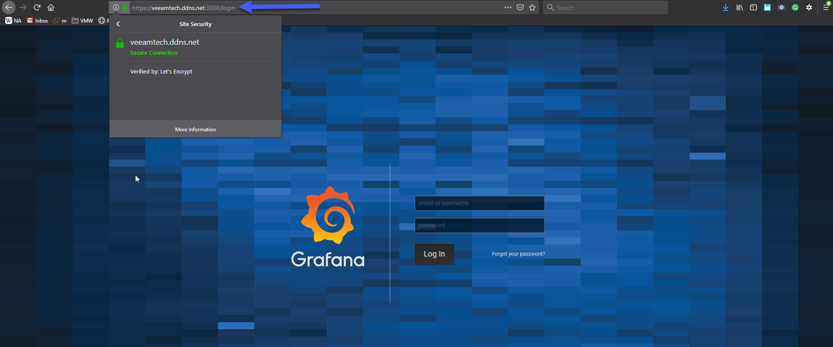Click More Information in Site Security panel
The image size is (833, 347).
196,130
